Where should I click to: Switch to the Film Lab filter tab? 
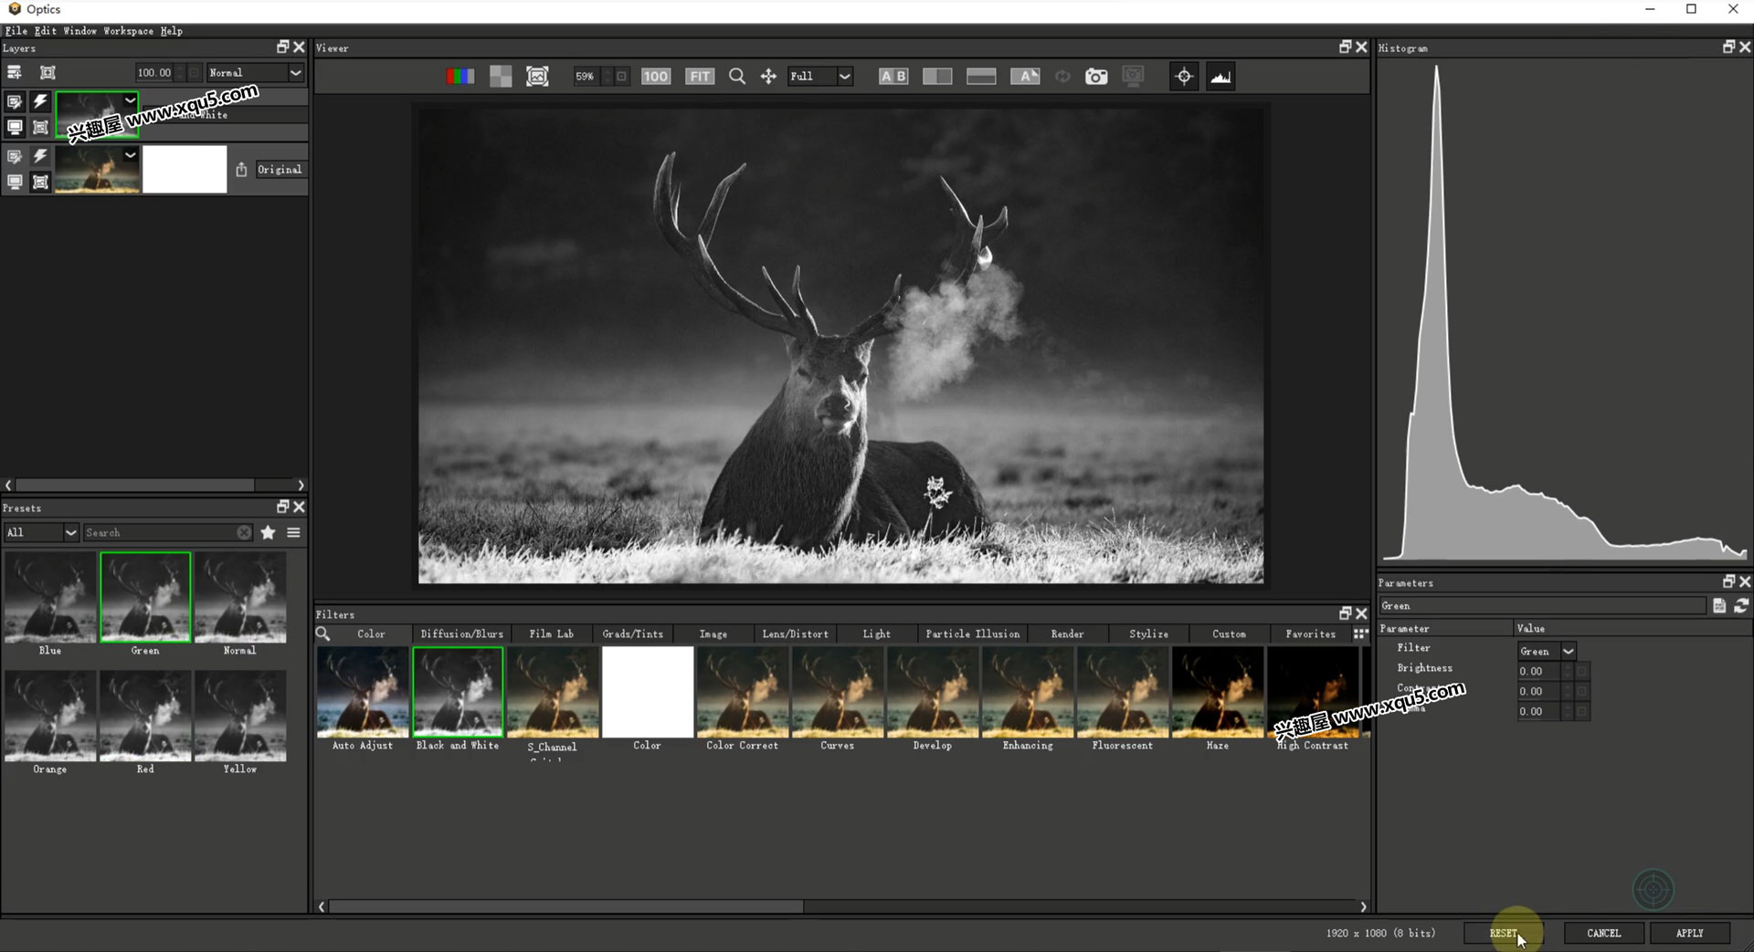(552, 633)
